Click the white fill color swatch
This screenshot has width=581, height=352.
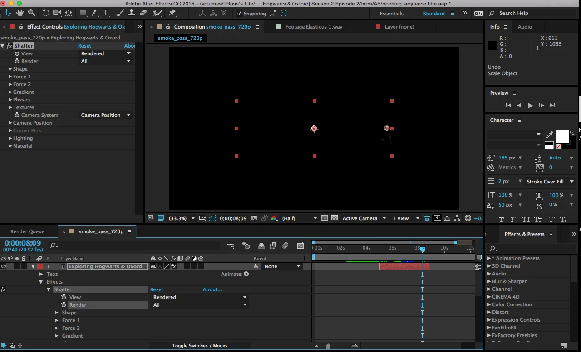click(563, 137)
